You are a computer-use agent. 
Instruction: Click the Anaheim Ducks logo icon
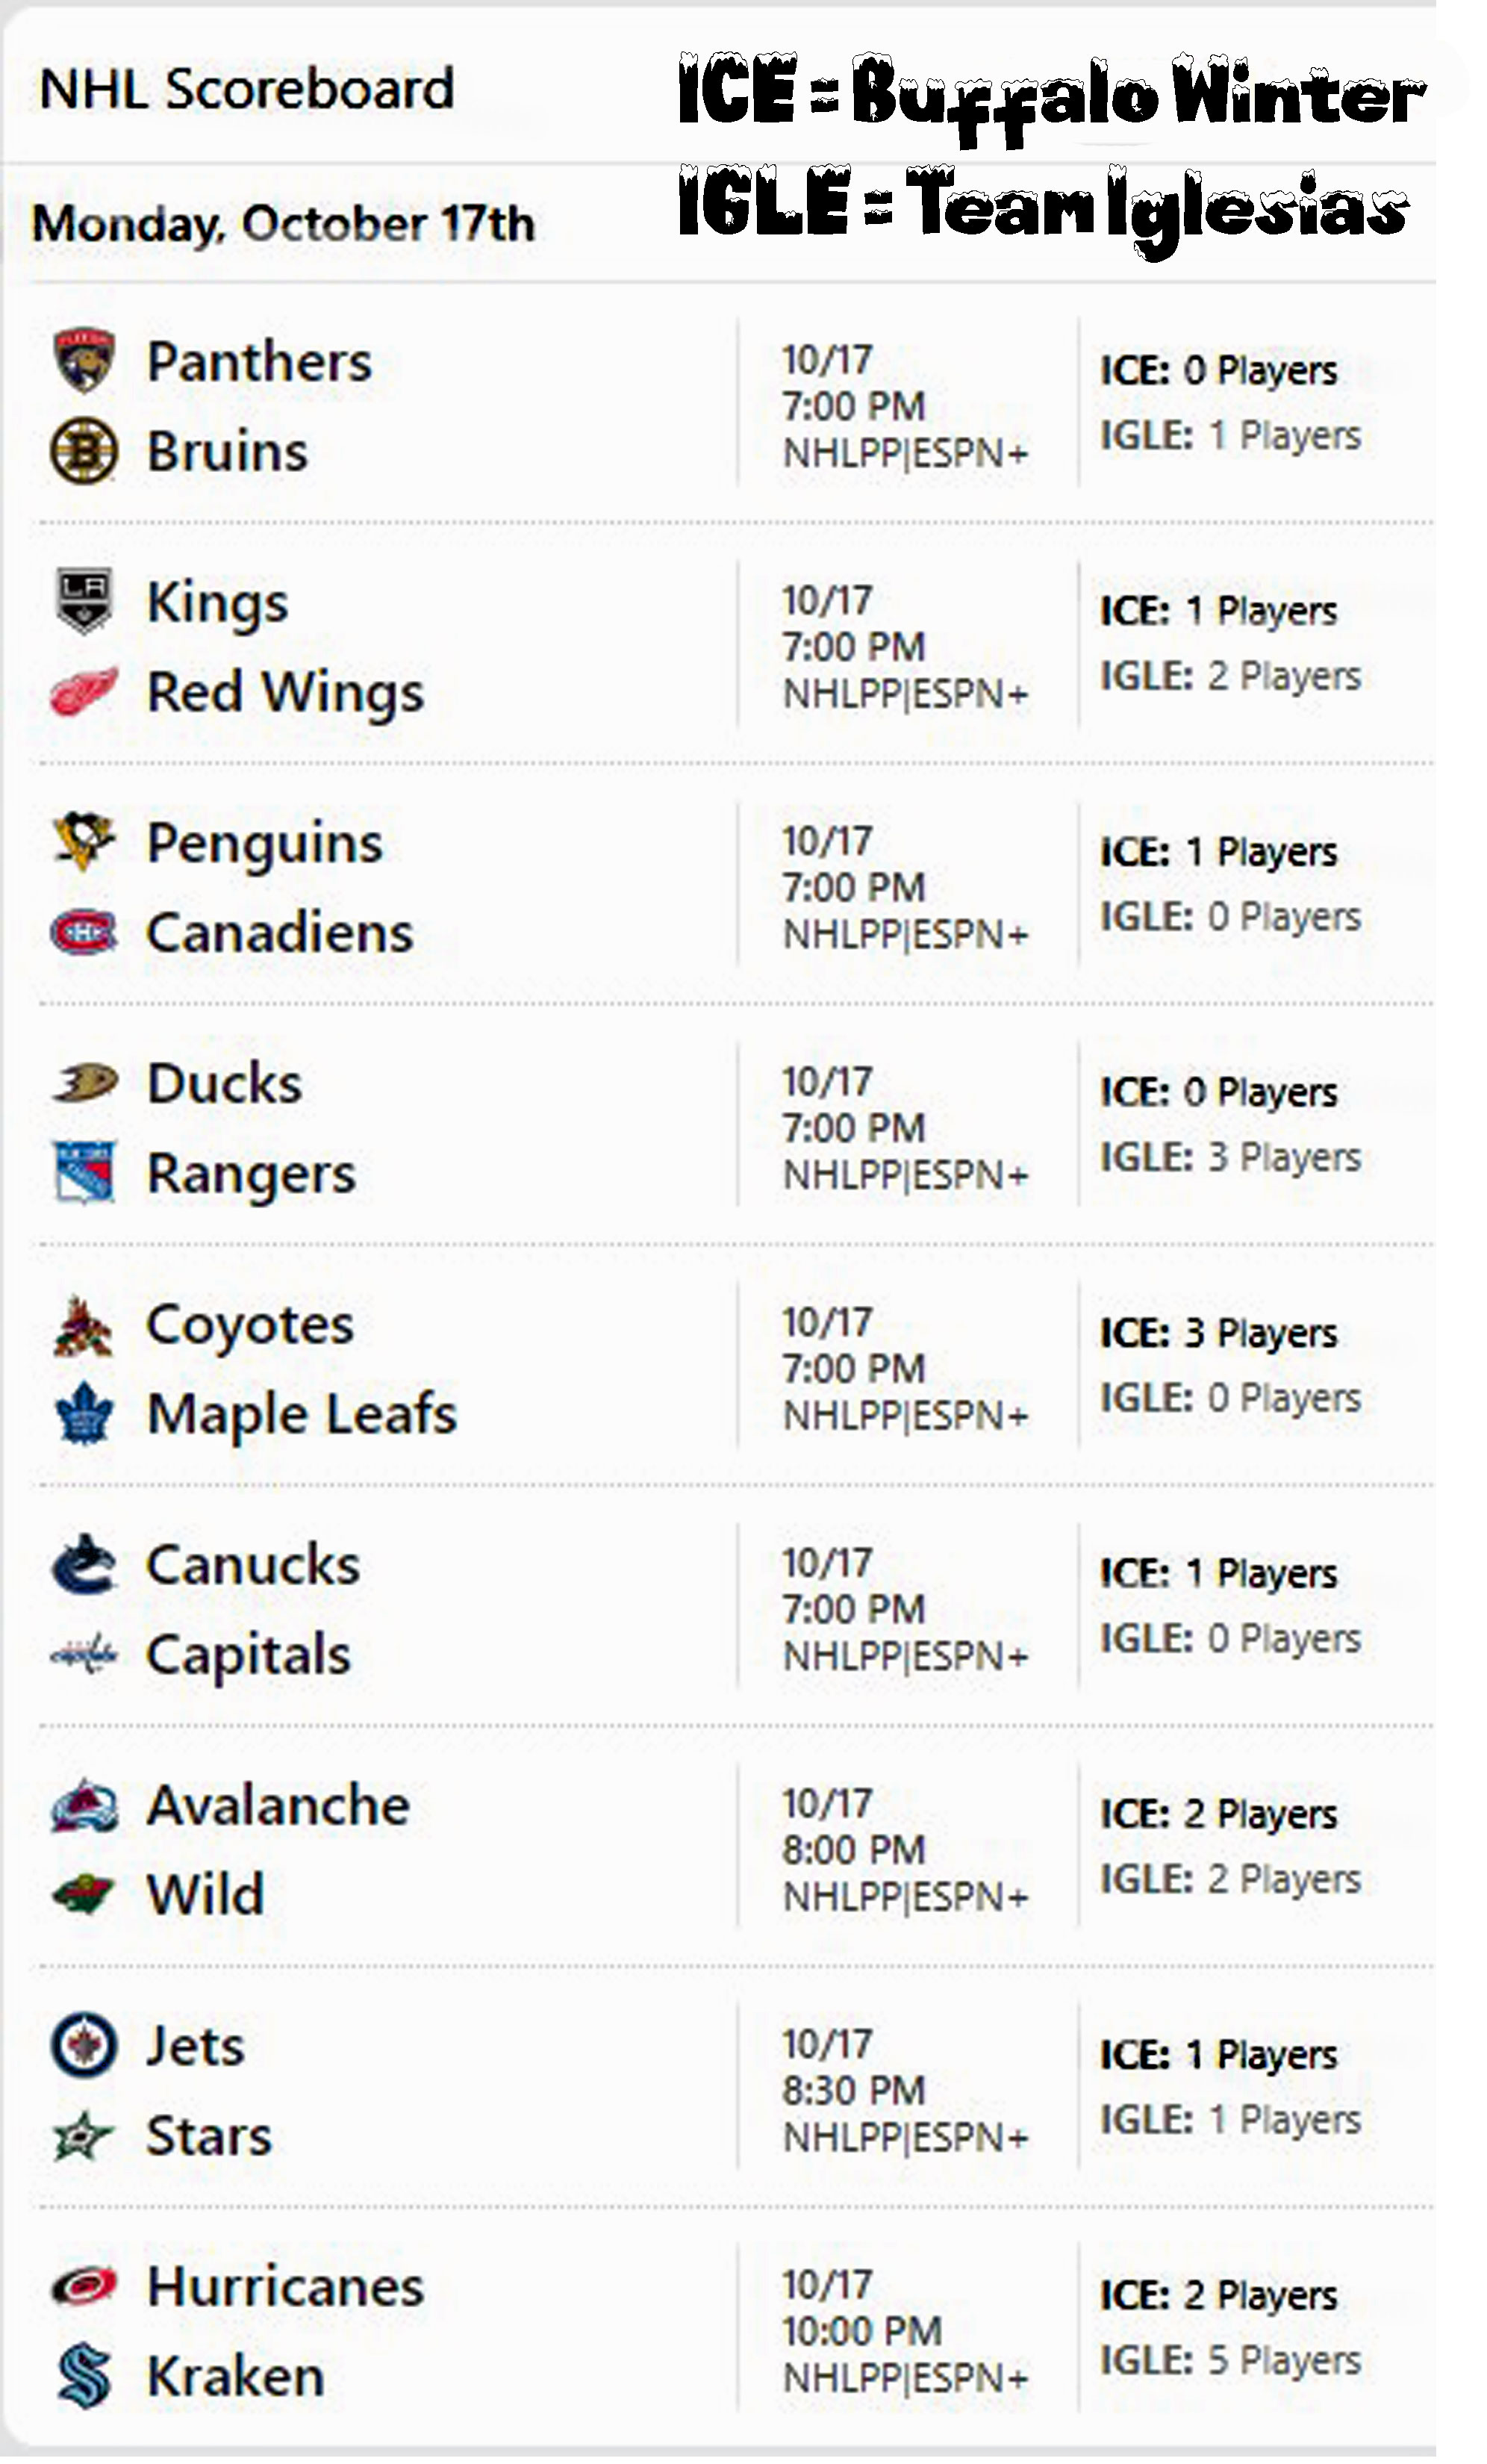click(x=84, y=1082)
